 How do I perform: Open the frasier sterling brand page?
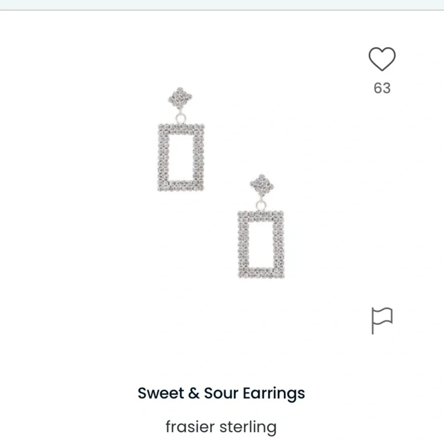click(x=222, y=425)
